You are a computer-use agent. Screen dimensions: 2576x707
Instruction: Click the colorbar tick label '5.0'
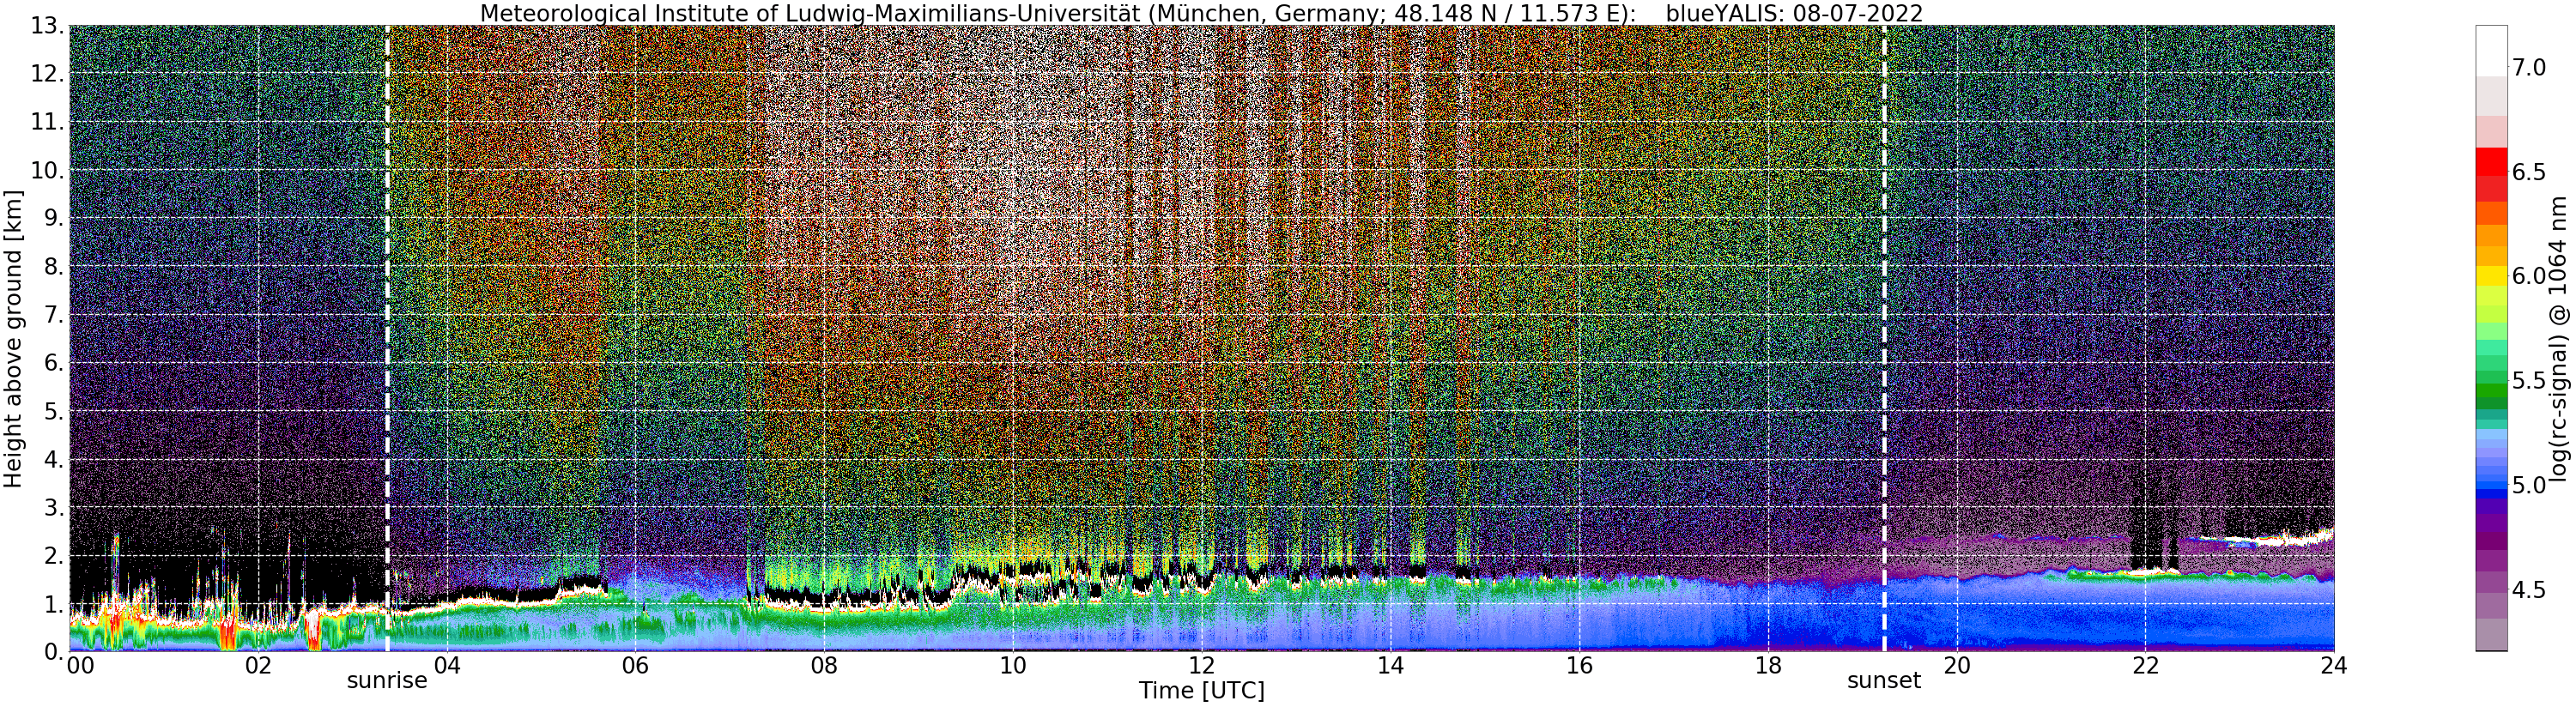coord(2529,485)
